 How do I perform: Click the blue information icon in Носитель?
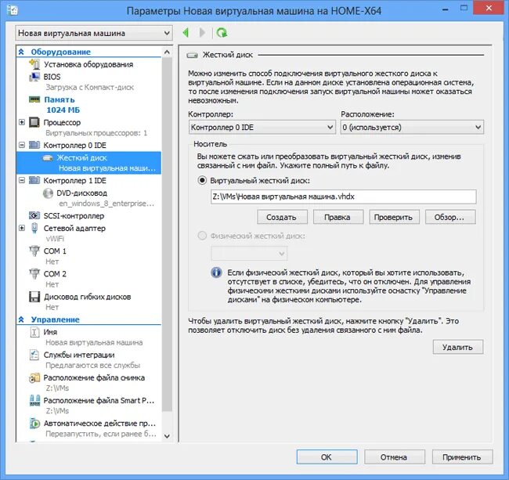pos(216,272)
